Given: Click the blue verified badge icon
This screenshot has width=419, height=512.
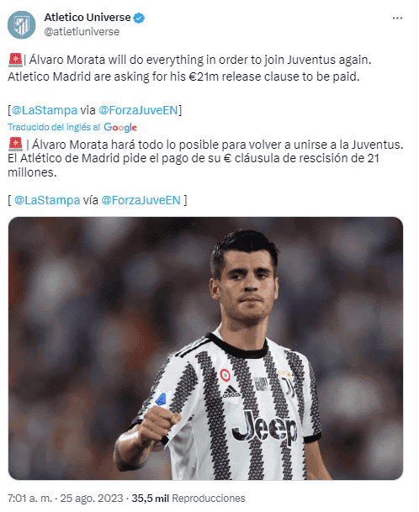Looking at the screenshot, I should click(139, 18).
